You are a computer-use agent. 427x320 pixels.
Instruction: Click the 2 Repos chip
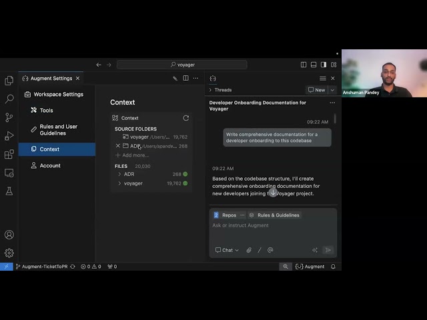tap(225, 215)
